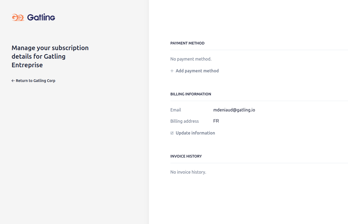Screen dimensions: 348x224
Task: Open Update information
Action: point(195,133)
